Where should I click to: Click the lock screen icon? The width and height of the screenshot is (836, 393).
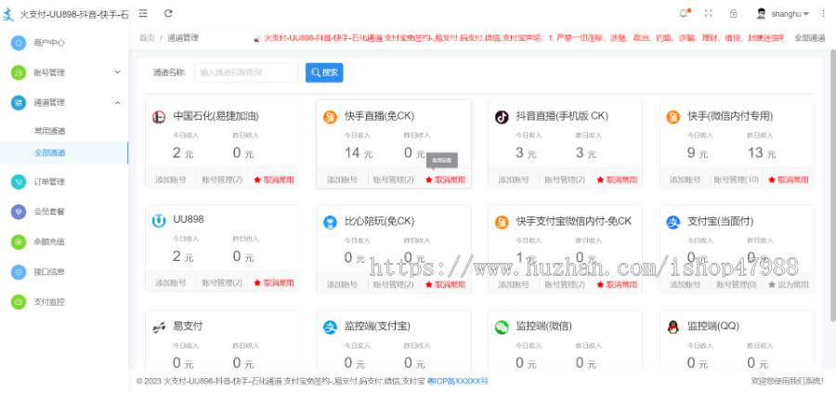(x=734, y=14)
